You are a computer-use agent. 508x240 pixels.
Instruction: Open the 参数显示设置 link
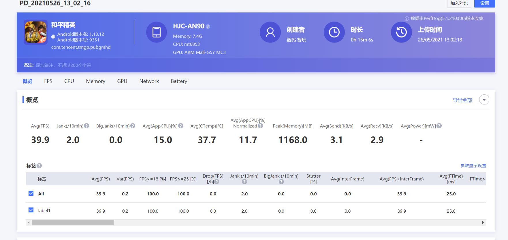[x=473, y=166]
